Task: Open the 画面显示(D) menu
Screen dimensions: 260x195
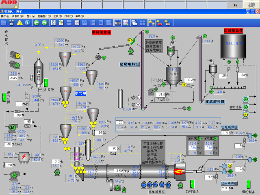Action: point(44,16)
